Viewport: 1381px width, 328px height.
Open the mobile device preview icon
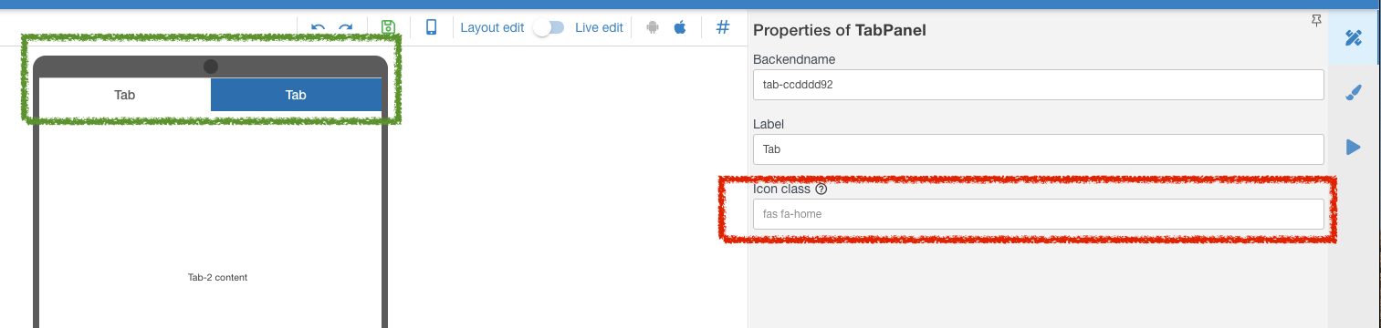(432, 27)
